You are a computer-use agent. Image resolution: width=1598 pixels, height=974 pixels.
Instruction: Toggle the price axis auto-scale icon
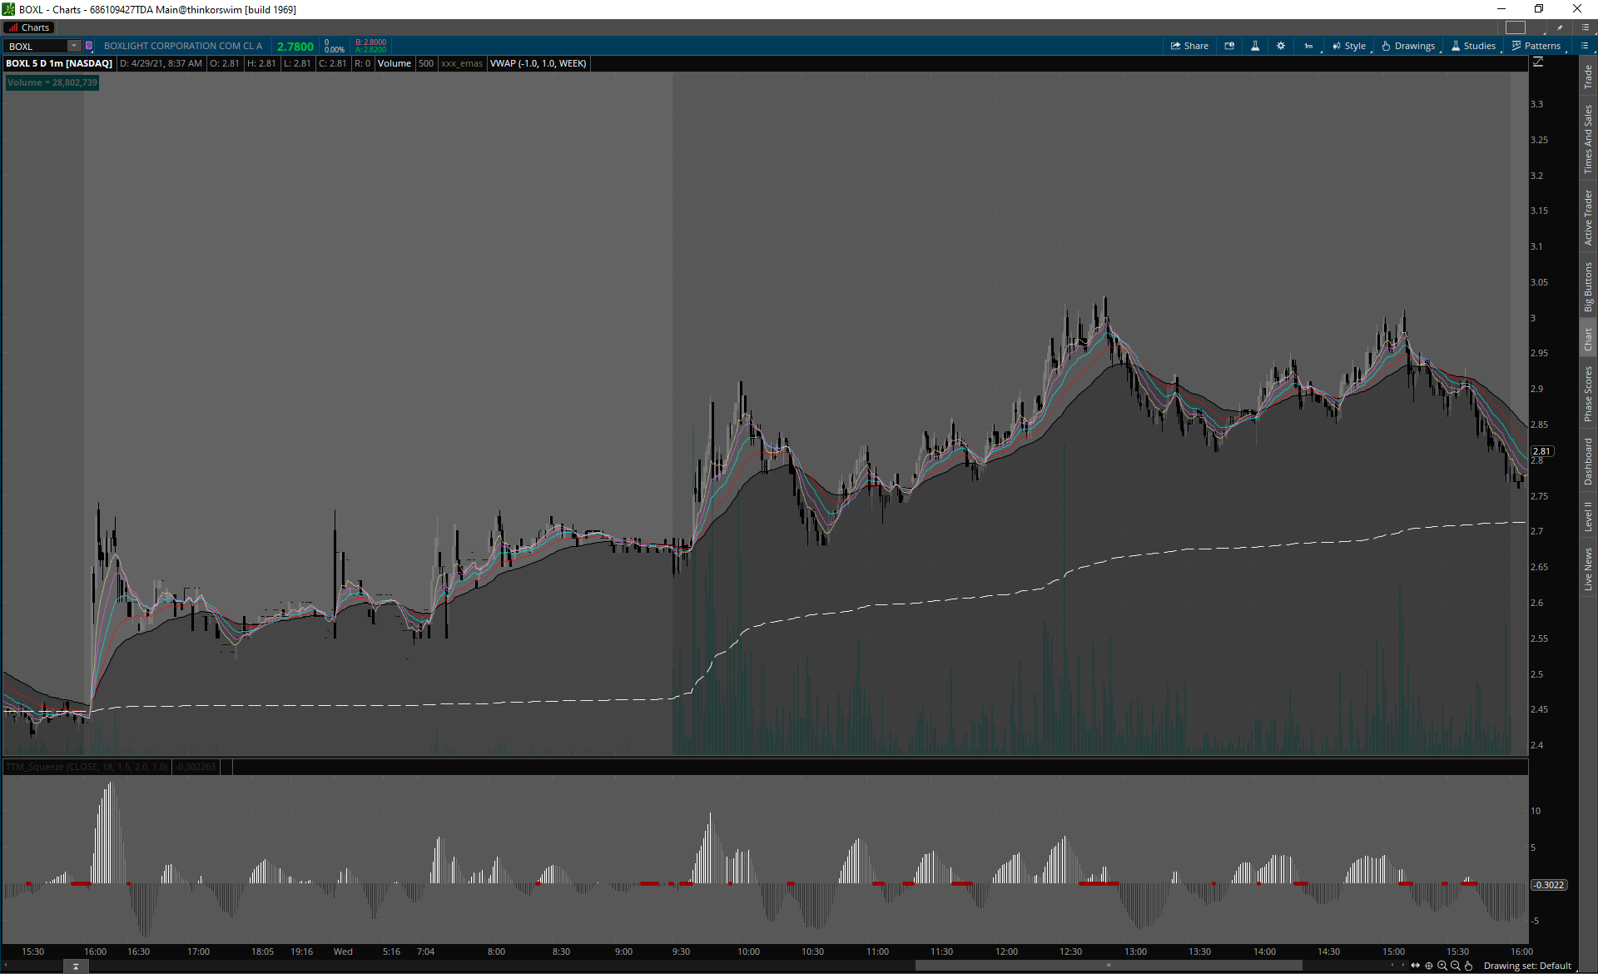coord(1538,62)
